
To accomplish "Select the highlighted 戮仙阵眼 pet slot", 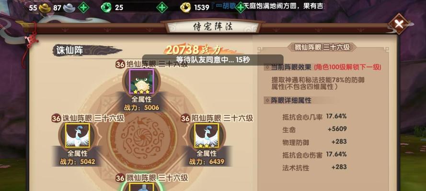I will coord(141,187).
